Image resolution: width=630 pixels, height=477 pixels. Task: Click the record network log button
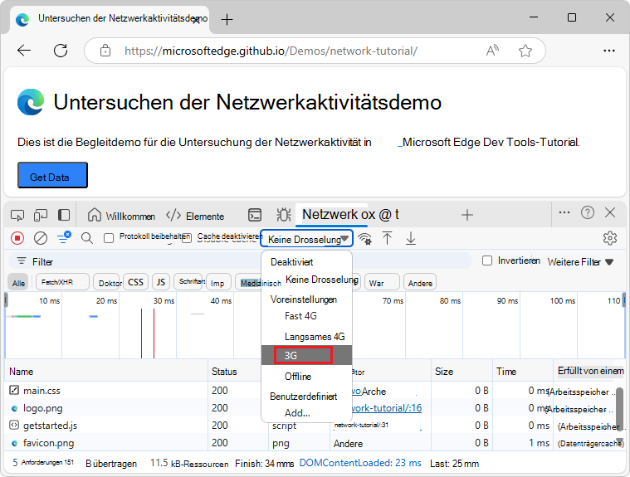pos(17,238)
